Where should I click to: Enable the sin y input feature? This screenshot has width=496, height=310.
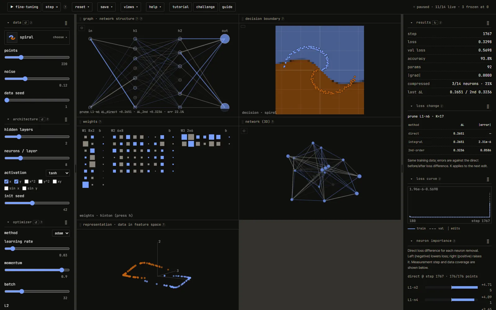(x=24, y=188)
